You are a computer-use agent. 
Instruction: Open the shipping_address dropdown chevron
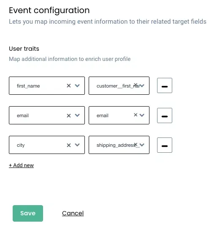142,145
